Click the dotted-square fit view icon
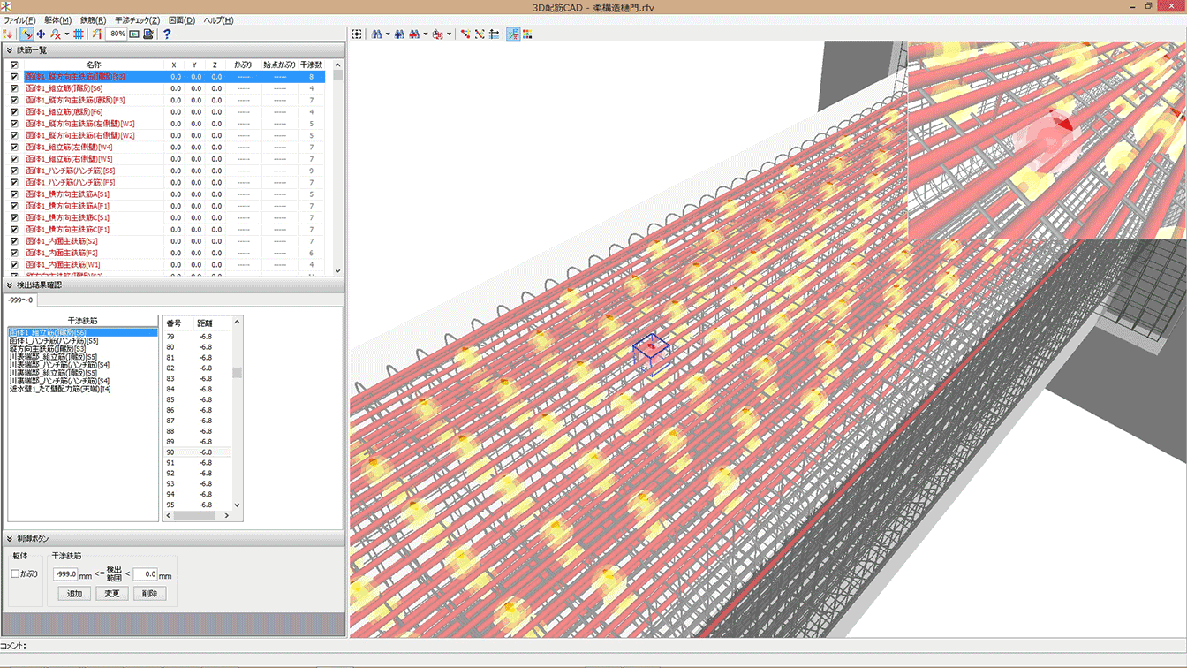 tap(357, 34)
